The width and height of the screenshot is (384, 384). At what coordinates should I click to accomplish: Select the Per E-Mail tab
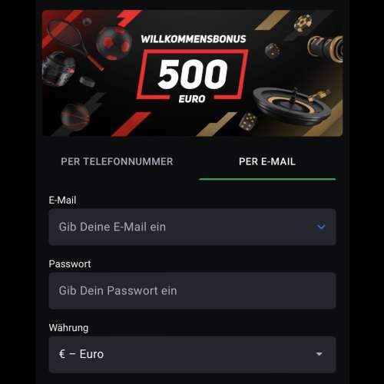267,161
